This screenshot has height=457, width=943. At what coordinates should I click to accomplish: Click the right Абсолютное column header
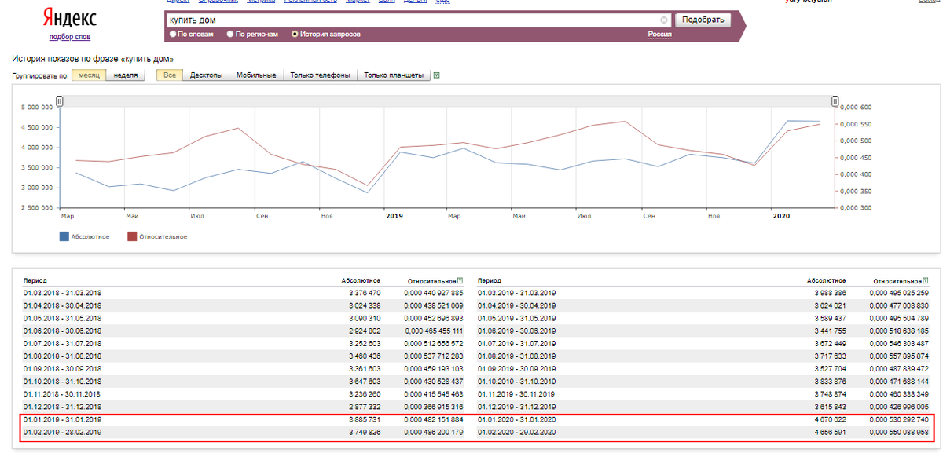[x=827, y=280]
